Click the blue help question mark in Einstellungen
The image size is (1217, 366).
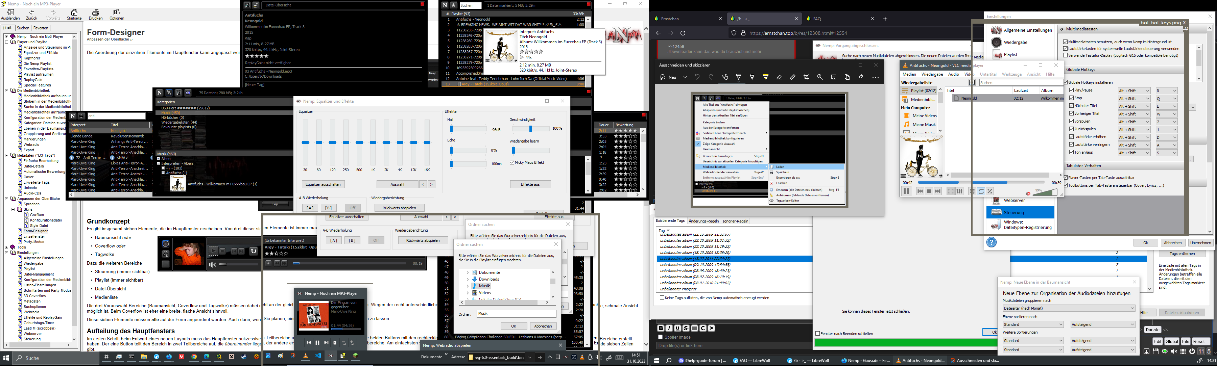pyautogui.click(x=992, y=242)
